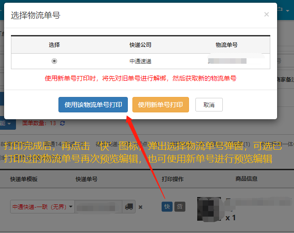This screenshot has height=233, width=294.
Task: Choose 使用新单号打印 orange button
Action: pyautogui.click(x=160, y=105)
